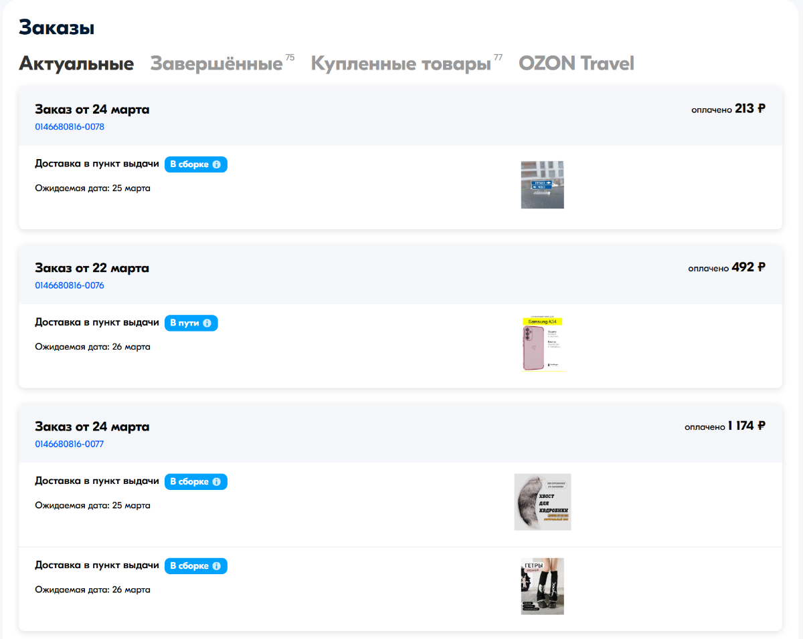Click the Заказ от 22 марта heading
The width and height of the screenshot is (803, 639).
tap(92, 268)
